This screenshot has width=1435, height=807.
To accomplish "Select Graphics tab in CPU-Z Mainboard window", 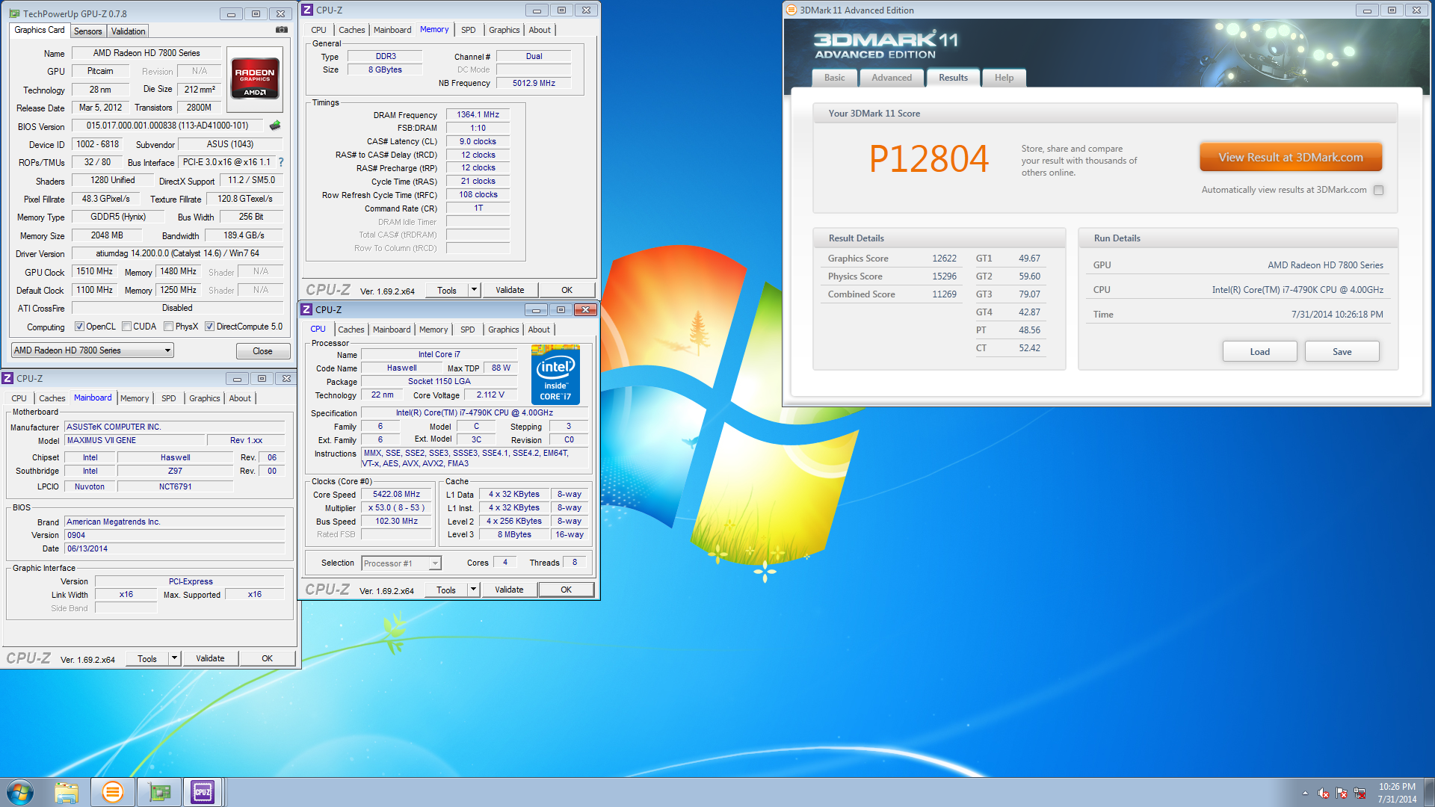I will (x=205, y=398).
